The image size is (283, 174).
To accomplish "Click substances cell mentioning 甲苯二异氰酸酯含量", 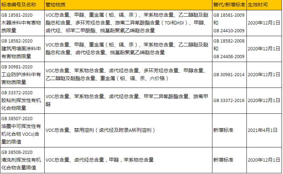I will (128, 101).
